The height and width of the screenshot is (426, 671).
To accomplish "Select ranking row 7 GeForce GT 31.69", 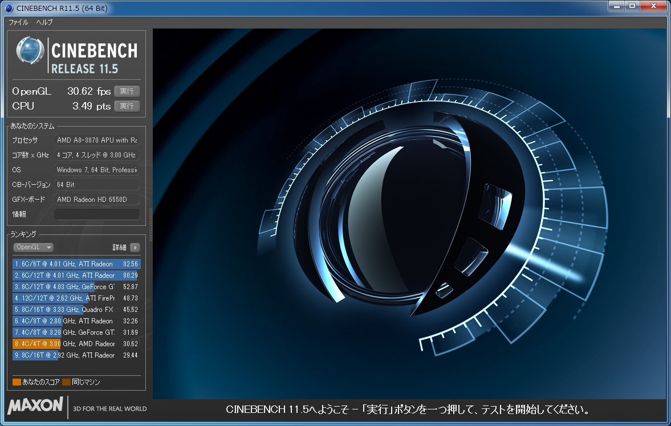I will (x=76, y=332).
